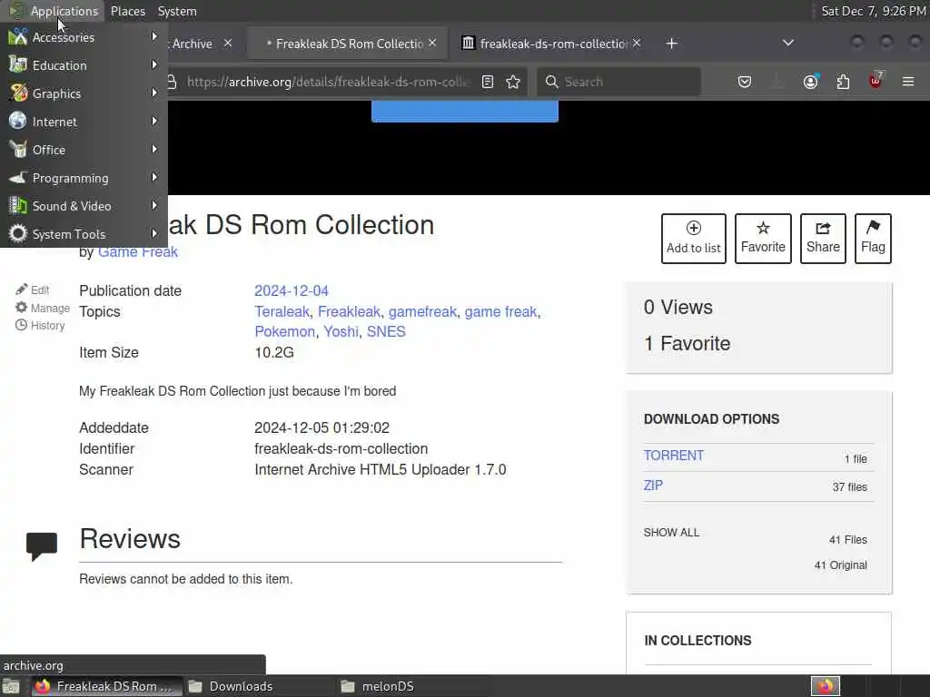Open the game freak topic link
This screenshot has height=697, width=930.
coord(500,312)
